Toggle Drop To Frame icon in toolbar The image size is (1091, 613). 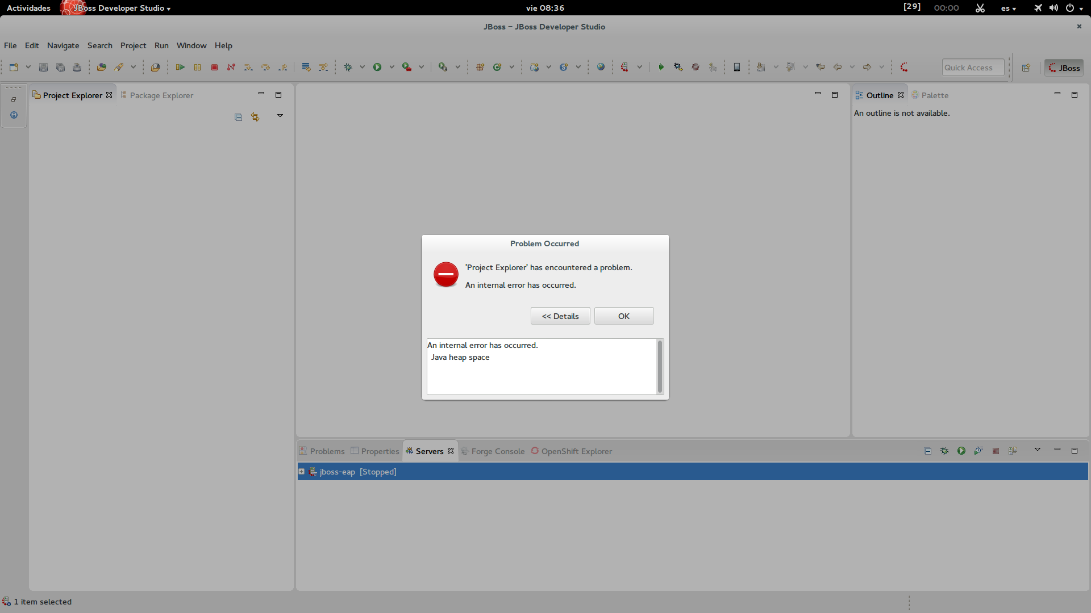click(306, 67)
